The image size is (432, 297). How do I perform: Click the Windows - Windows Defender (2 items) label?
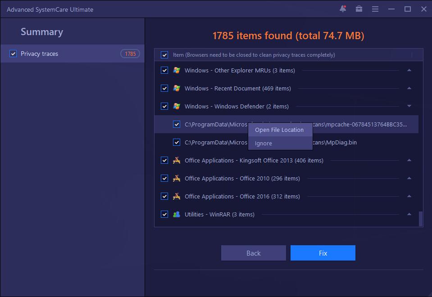pyautogui.click(x=236, y=106)
